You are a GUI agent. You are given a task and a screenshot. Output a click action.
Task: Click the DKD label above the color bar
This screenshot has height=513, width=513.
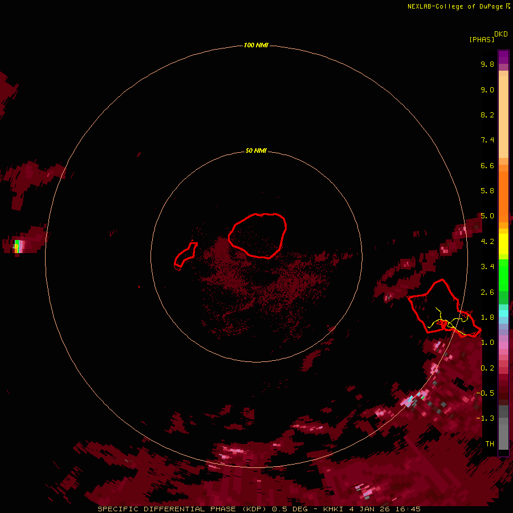[500, 34]
